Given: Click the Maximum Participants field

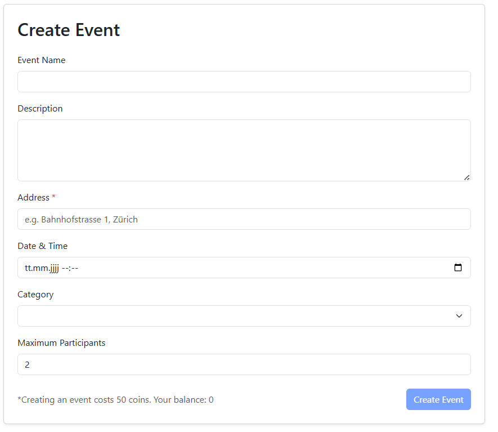Looking at the screenshot, I should point(244,364).
